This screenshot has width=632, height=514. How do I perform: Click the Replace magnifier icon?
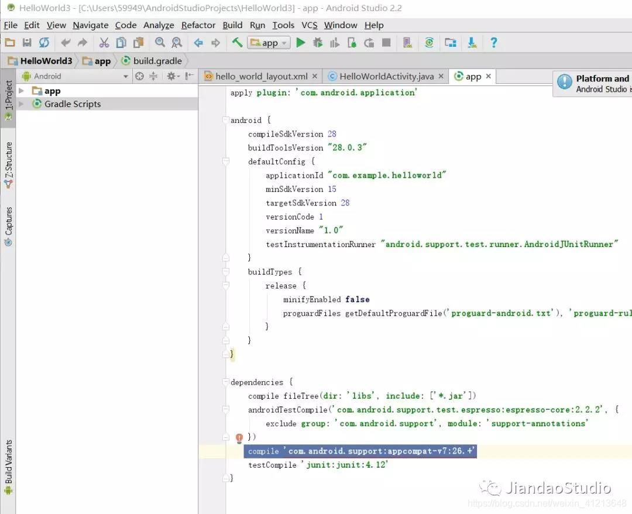pyautogui.click(x=177, y=42)
